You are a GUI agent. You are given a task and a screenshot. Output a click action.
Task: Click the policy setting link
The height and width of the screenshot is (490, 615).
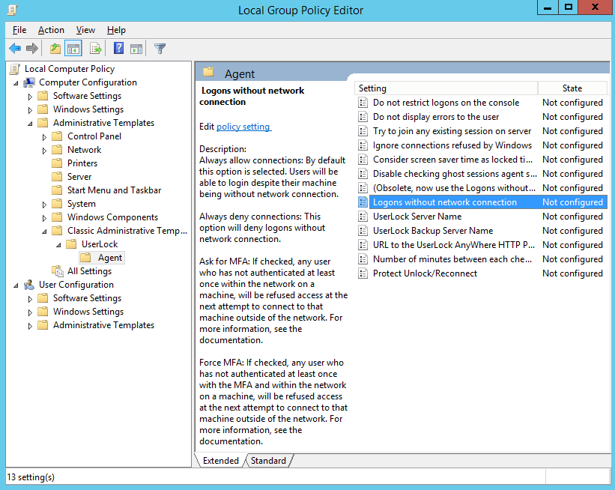[243, 127]
